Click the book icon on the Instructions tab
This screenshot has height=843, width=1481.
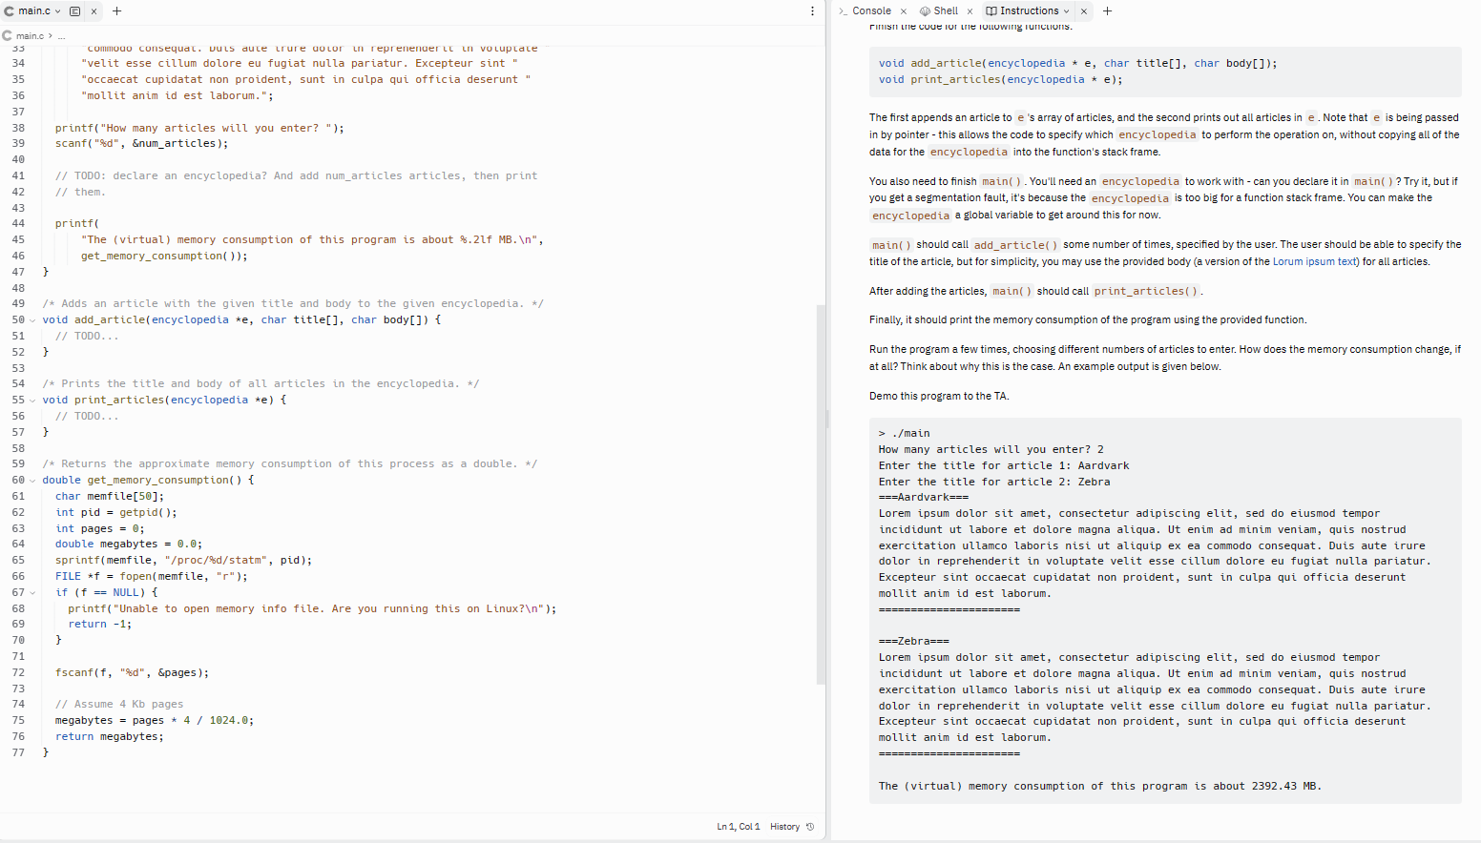point(991,10)
